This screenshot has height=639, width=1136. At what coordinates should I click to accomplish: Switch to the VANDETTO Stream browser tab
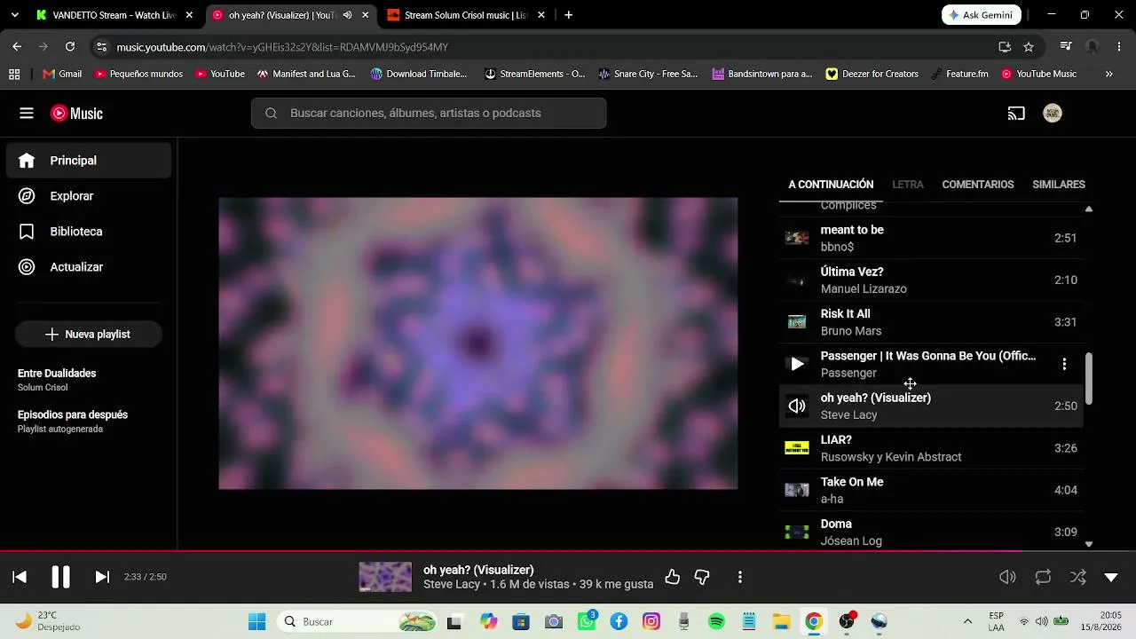pos(114,15)
